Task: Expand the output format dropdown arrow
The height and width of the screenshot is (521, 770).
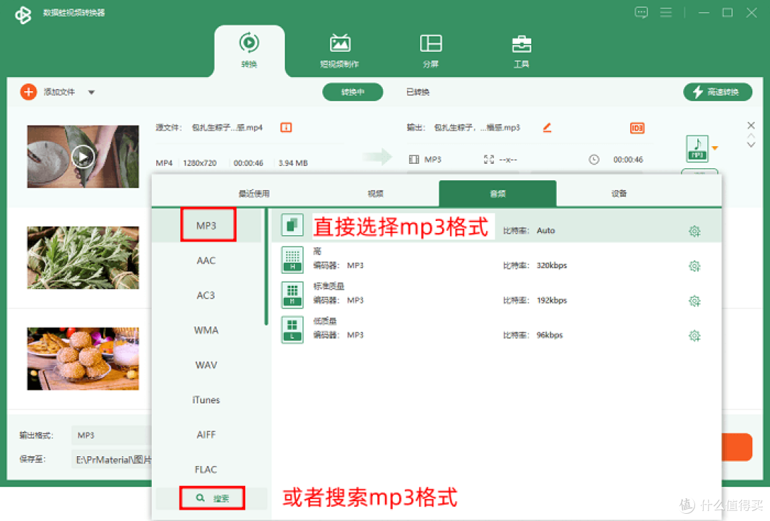Action: coord(715,148)
